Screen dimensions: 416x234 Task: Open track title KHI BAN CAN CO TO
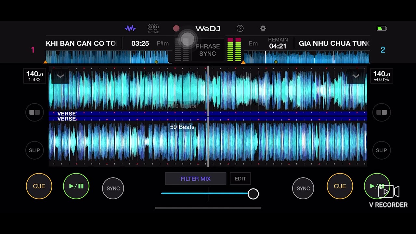[x=81, y=44]
